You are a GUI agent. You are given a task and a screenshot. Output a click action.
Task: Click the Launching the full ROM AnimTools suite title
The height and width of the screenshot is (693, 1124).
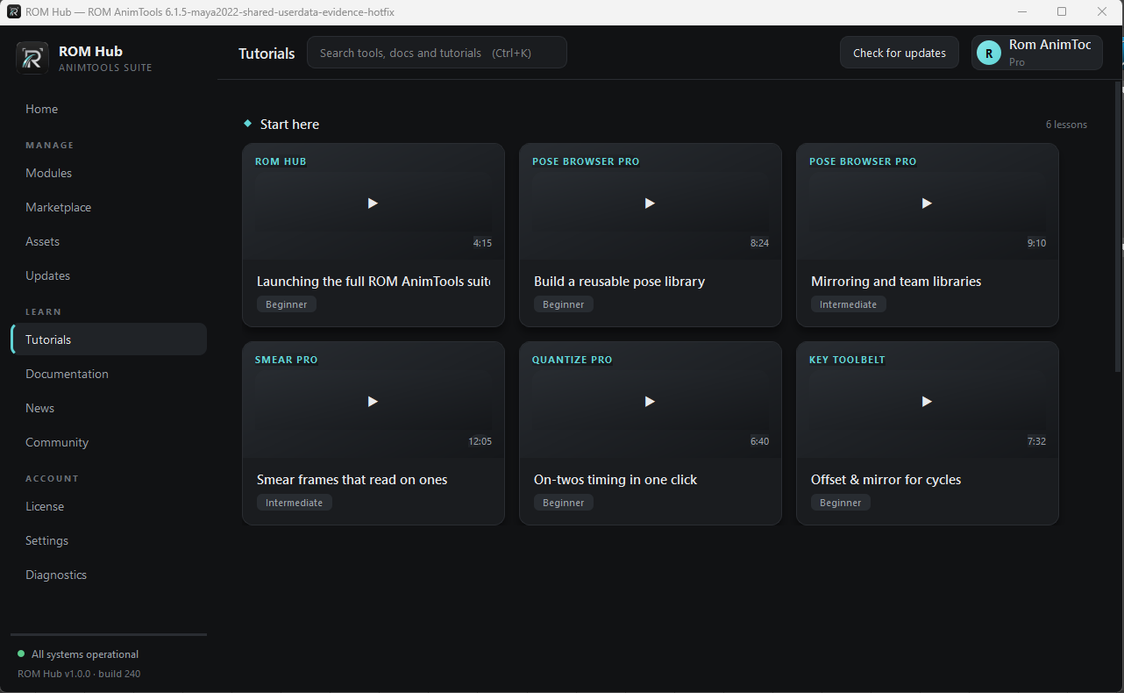click(373, 282)
